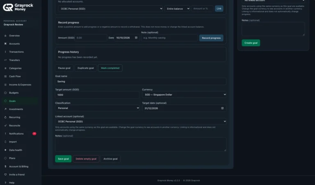Click the Grayrock Money logo
Image resolution: width=315 pixels, height=185 pixels.
pyautogui.click(x=18, y=7)
